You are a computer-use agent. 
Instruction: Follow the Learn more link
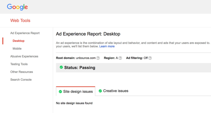[x=107, y=46]
